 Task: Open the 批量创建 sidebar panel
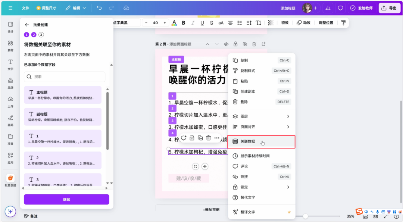tap(10, 180)
